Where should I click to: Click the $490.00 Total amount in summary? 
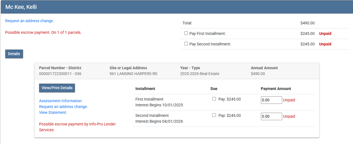tap(307, 23)
